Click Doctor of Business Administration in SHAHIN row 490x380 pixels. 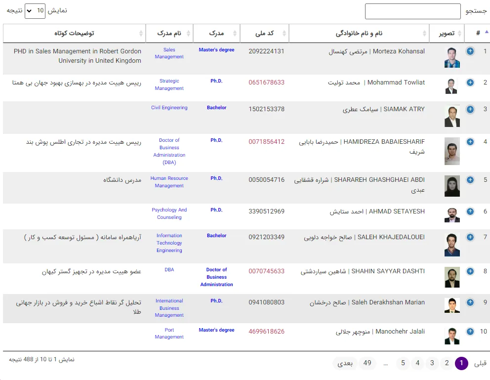(x=216, y=277)
